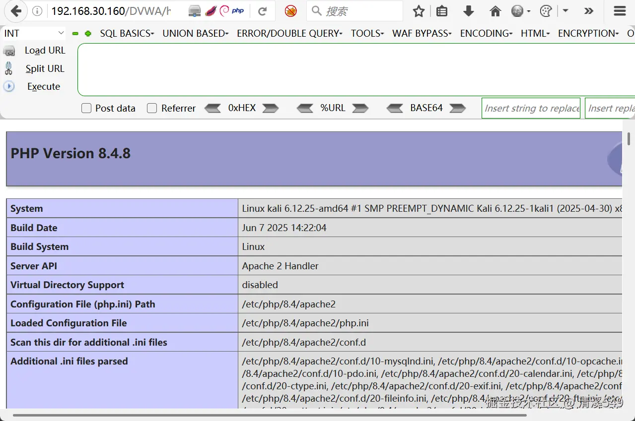The image size is (635, 421).
Task: Open the INT type dropdown
Action: [x=34, y=33]
